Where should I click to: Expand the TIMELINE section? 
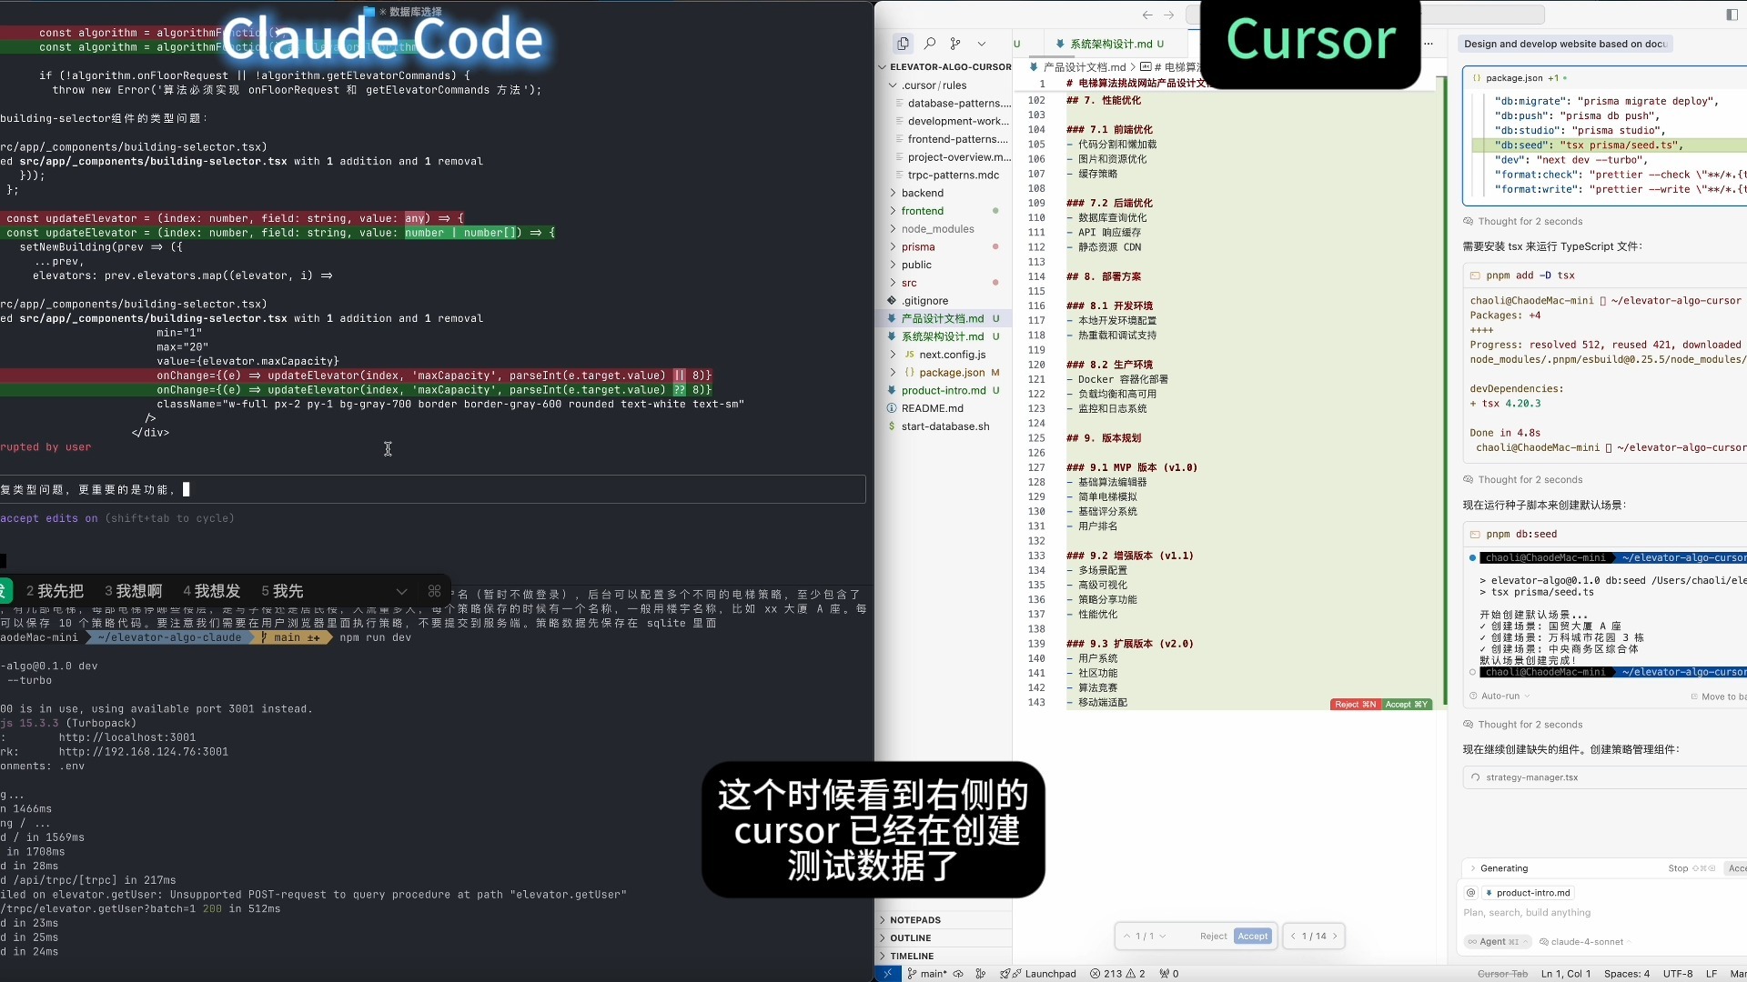click(x=912, y=957)
